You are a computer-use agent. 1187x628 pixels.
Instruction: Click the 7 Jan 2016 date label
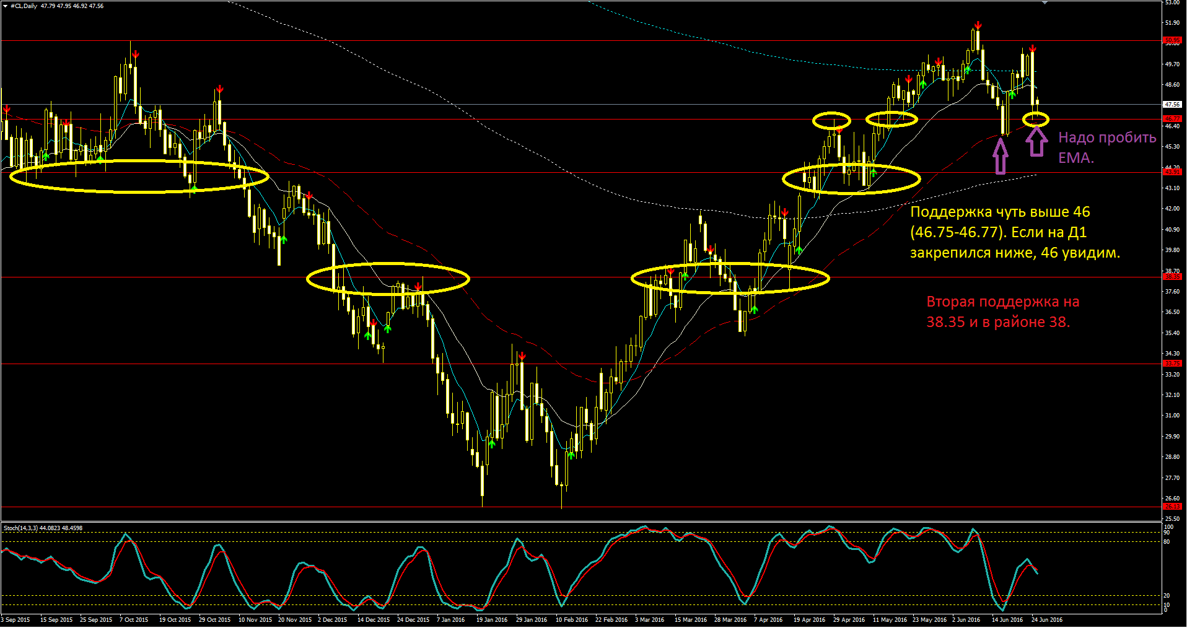click(x=451, y=620)
